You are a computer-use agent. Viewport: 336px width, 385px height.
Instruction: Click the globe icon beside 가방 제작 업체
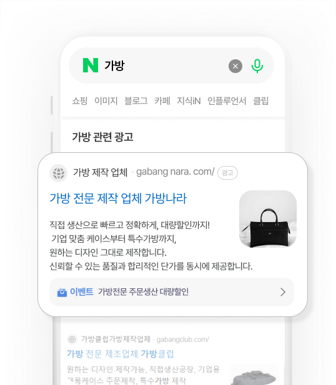(59, 173)
